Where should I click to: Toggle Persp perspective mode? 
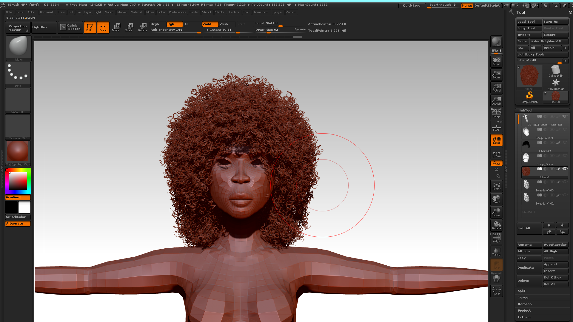point(496,113)
